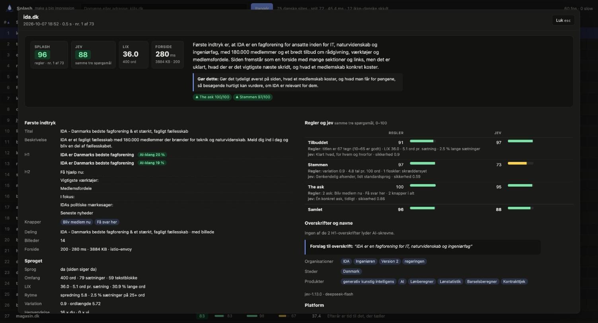Click the Splash droplet logo in the background window
Screen dimensions: 598x323
(x=10, y=8)
